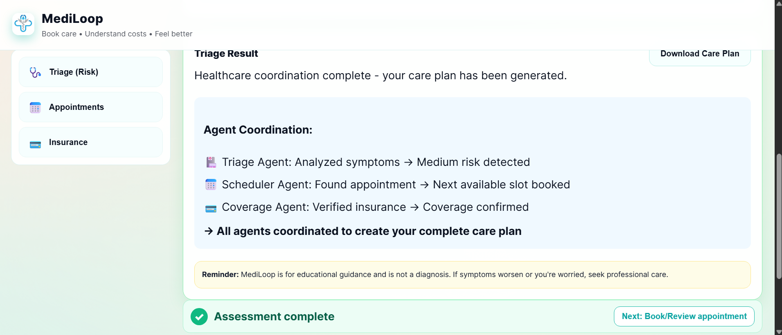Click the green Assessment complete checkmark
This screenshot has width=782, height=335.
[199, 317]
